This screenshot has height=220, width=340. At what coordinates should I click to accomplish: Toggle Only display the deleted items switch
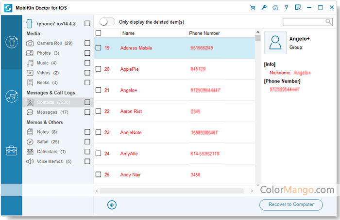(x=107, y=22)
